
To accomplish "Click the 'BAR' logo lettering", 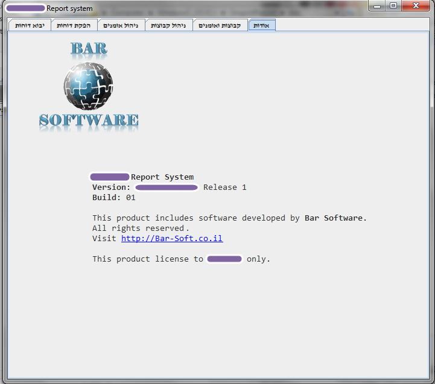I will (89, 48).
